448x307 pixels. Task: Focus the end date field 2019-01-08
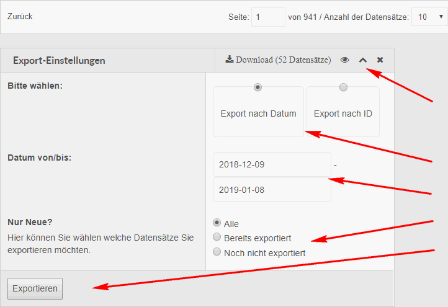271,190
